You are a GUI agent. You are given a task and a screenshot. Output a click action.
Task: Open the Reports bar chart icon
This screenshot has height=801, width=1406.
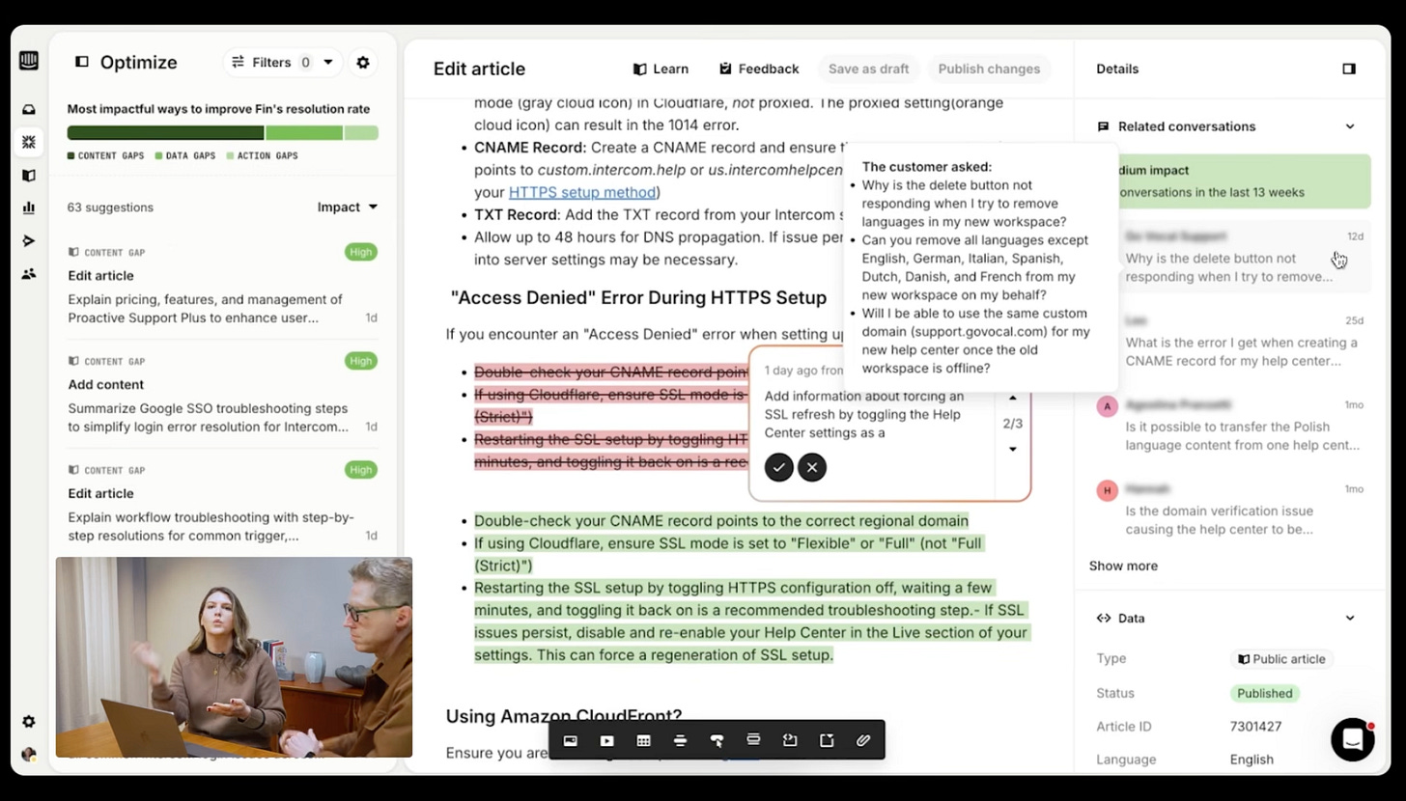(x=28, y=207)
